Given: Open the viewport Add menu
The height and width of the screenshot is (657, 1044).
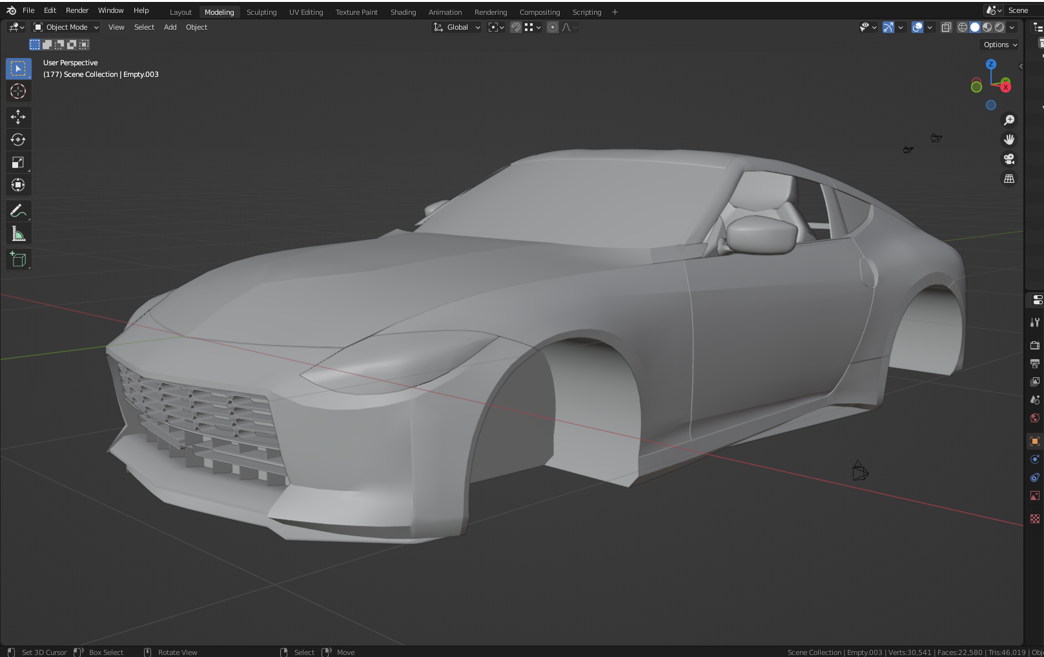Looking at the screenshot, I should 170,27.
